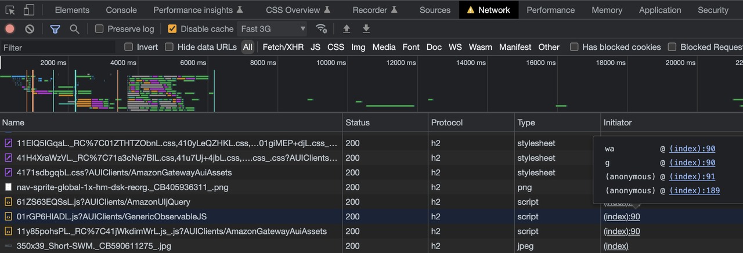Tick the Hide data URLs checkbox
Viewport: 743px width, 253px height.
[x=169, y=47]
